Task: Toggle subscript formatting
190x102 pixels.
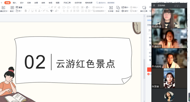Action: click(x=47, y=11)
